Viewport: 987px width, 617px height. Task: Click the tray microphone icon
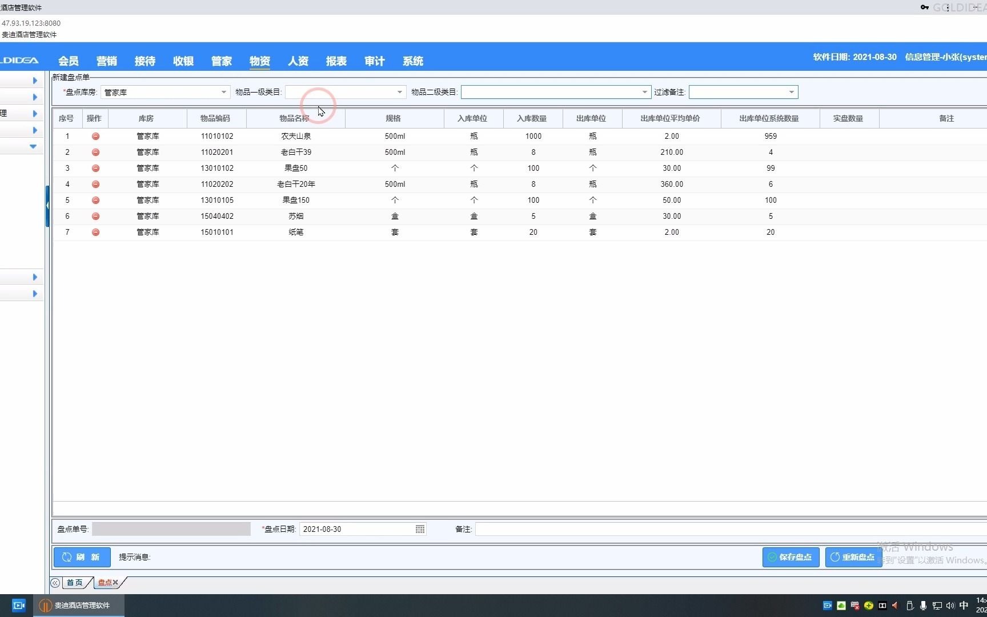click(x=923, y=606)
